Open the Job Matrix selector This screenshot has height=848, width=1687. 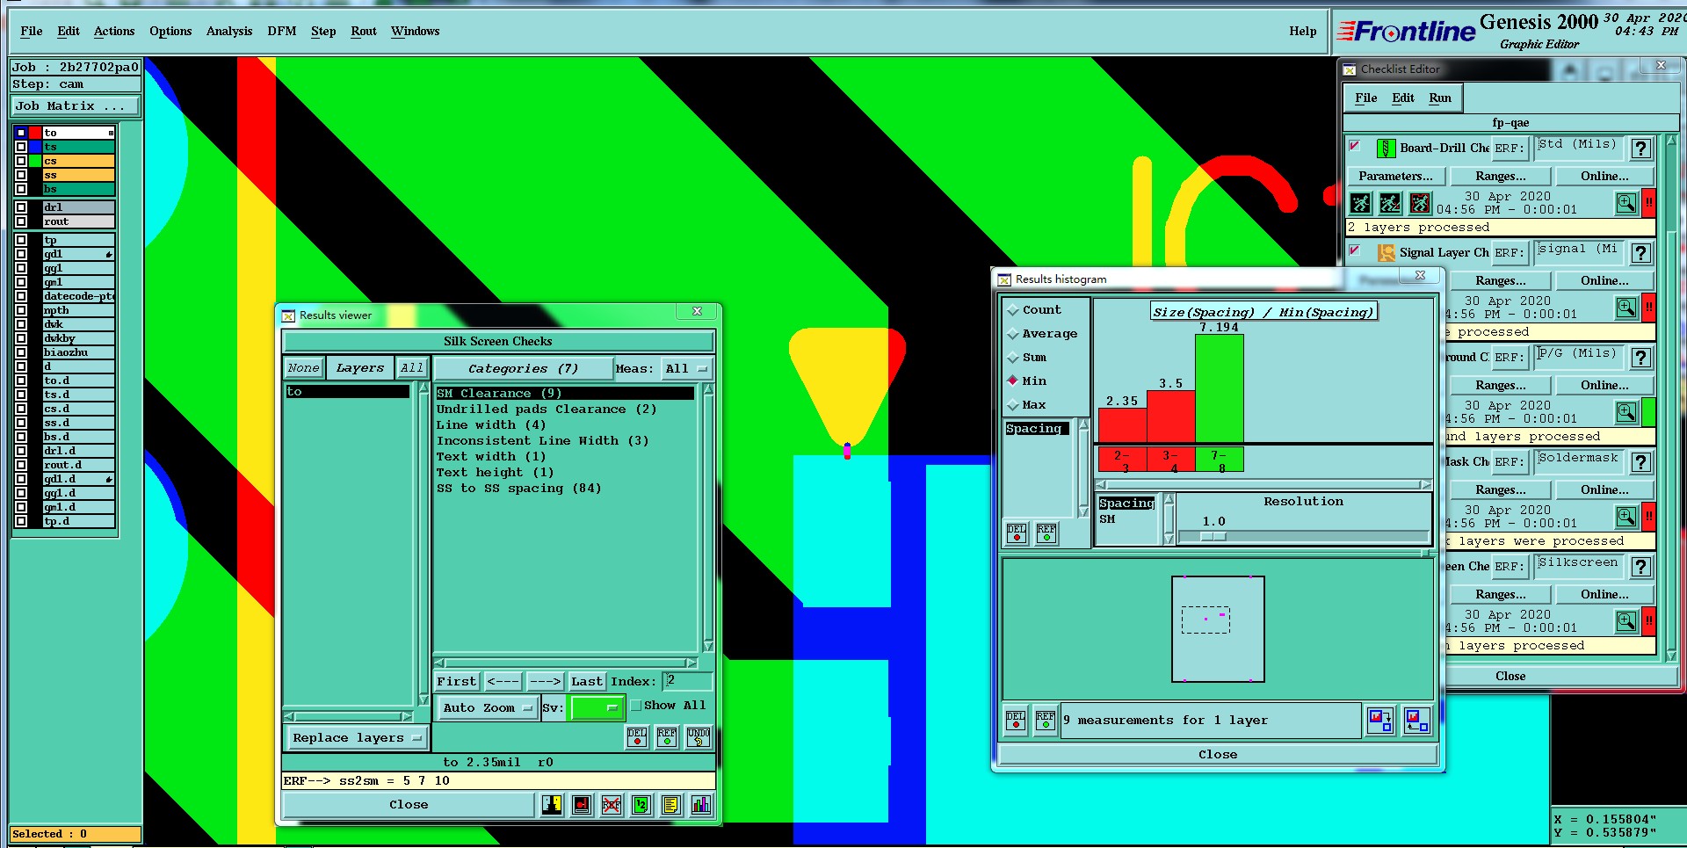tap(76, 106)
